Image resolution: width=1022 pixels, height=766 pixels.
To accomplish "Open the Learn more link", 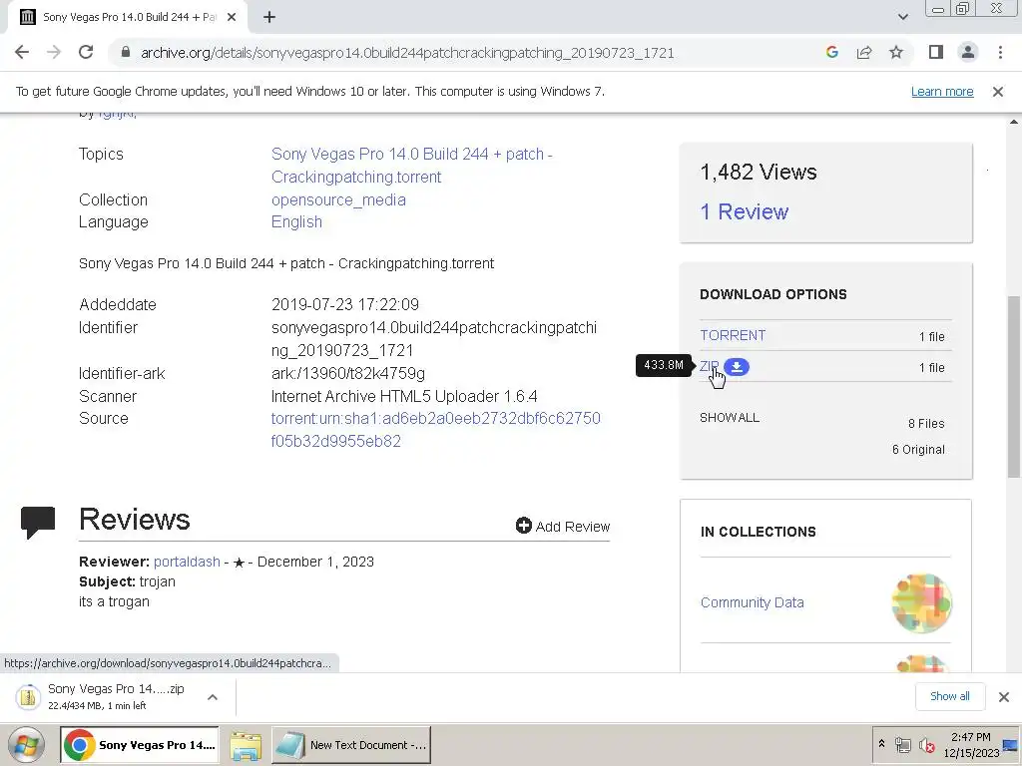I will click(x=942, y=92).
